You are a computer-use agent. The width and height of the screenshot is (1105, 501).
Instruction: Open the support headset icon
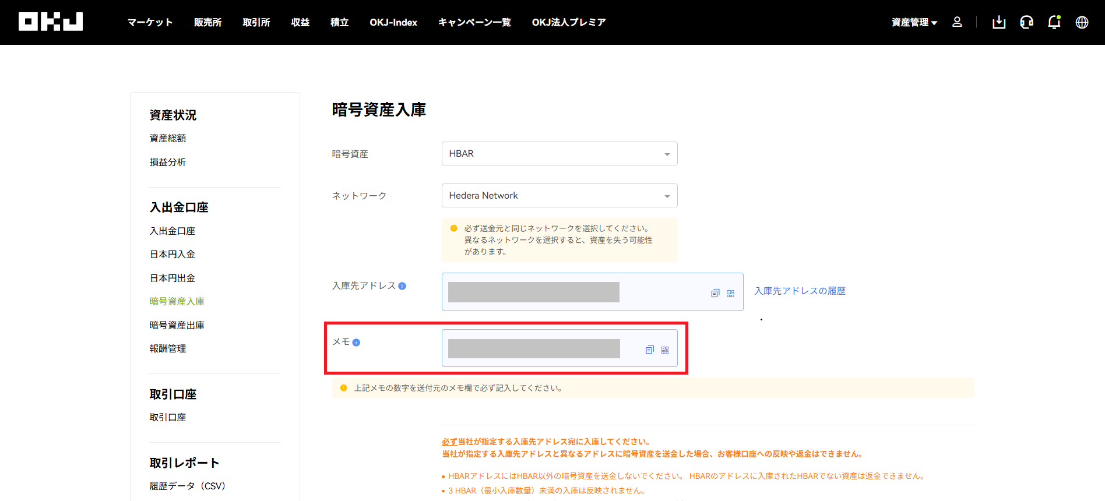tap(1026, 22)
